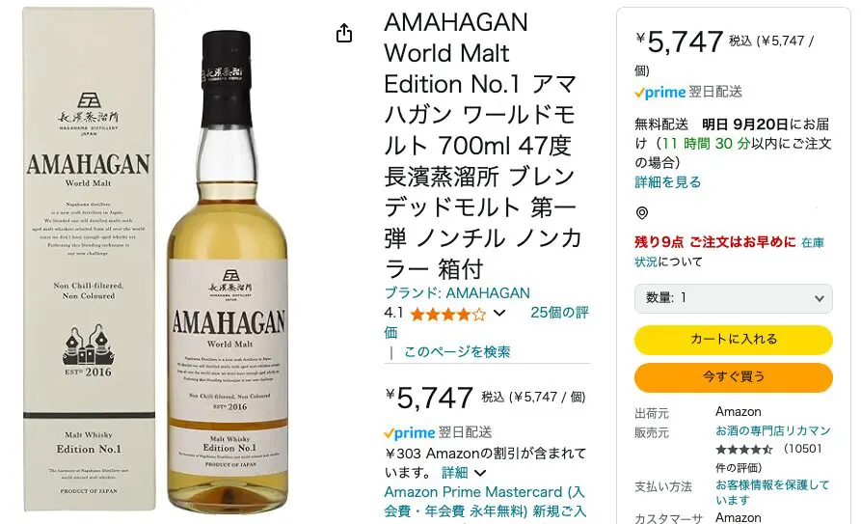
Task: Open the 25個の評価 reviews link
Action: point(486,322)
